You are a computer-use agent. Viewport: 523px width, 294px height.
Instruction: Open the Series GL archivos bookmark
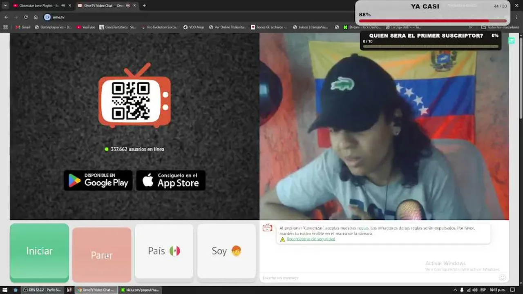pyautogui.click(x=269, y=27)
